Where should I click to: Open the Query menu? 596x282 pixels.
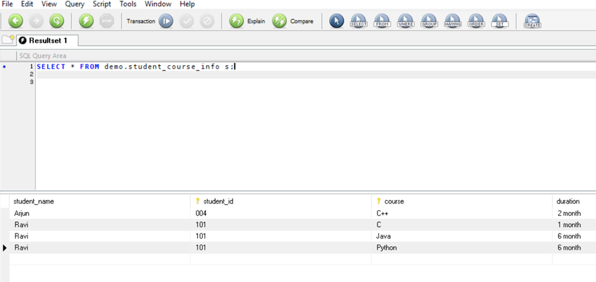pos(75,4)
